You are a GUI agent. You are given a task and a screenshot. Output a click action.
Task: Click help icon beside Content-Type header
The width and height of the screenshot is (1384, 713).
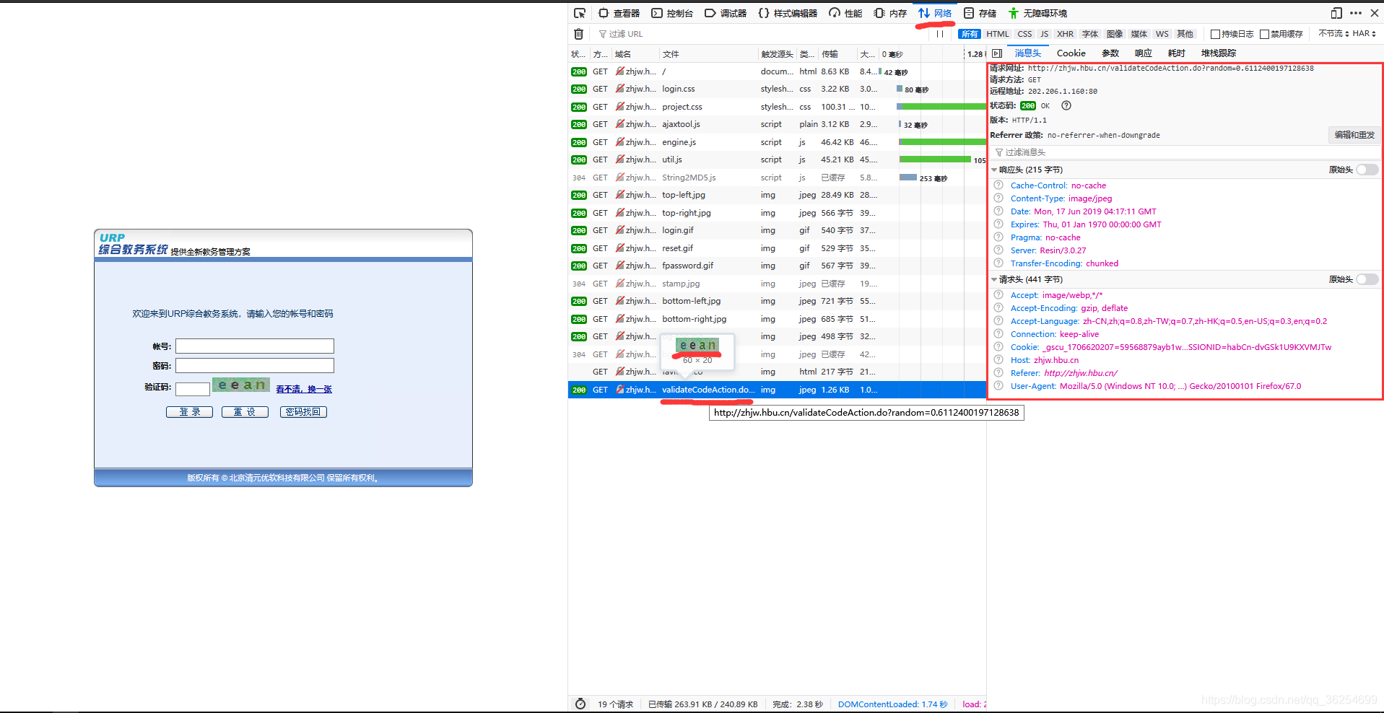[998, 198]
